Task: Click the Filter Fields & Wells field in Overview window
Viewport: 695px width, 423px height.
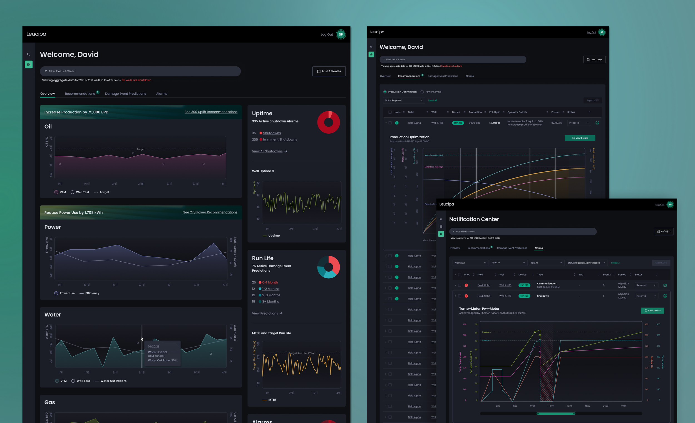Action: [x=140, y=71]
